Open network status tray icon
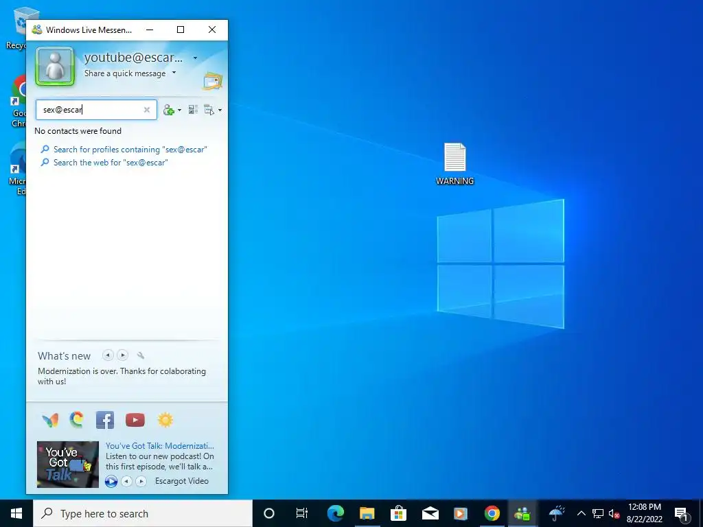Screen dimensions: 703x527 click(598, 513)
